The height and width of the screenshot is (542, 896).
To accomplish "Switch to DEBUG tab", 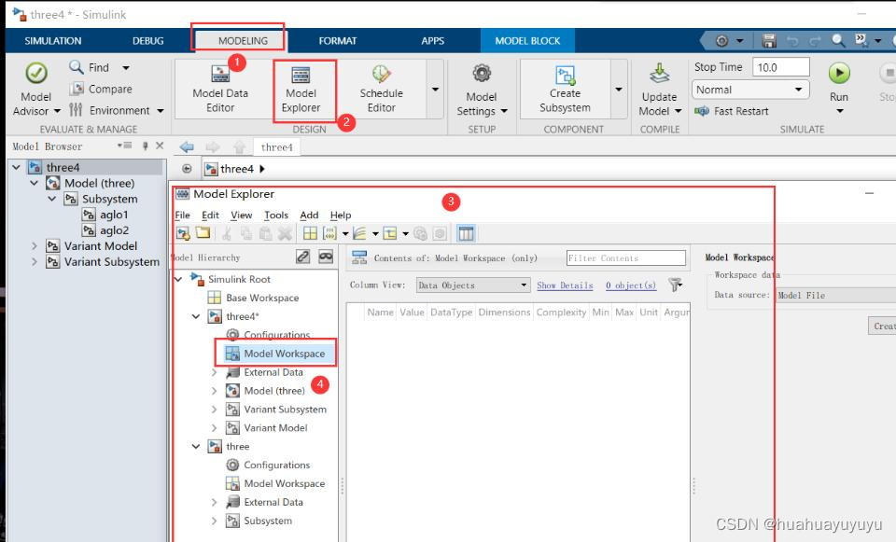I will point(148,41).
